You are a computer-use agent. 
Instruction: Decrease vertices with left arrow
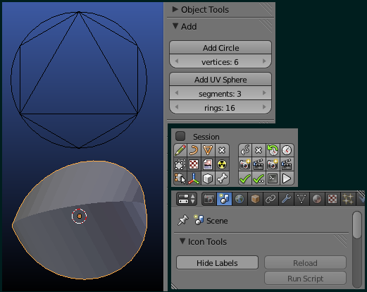click(177, 61)
